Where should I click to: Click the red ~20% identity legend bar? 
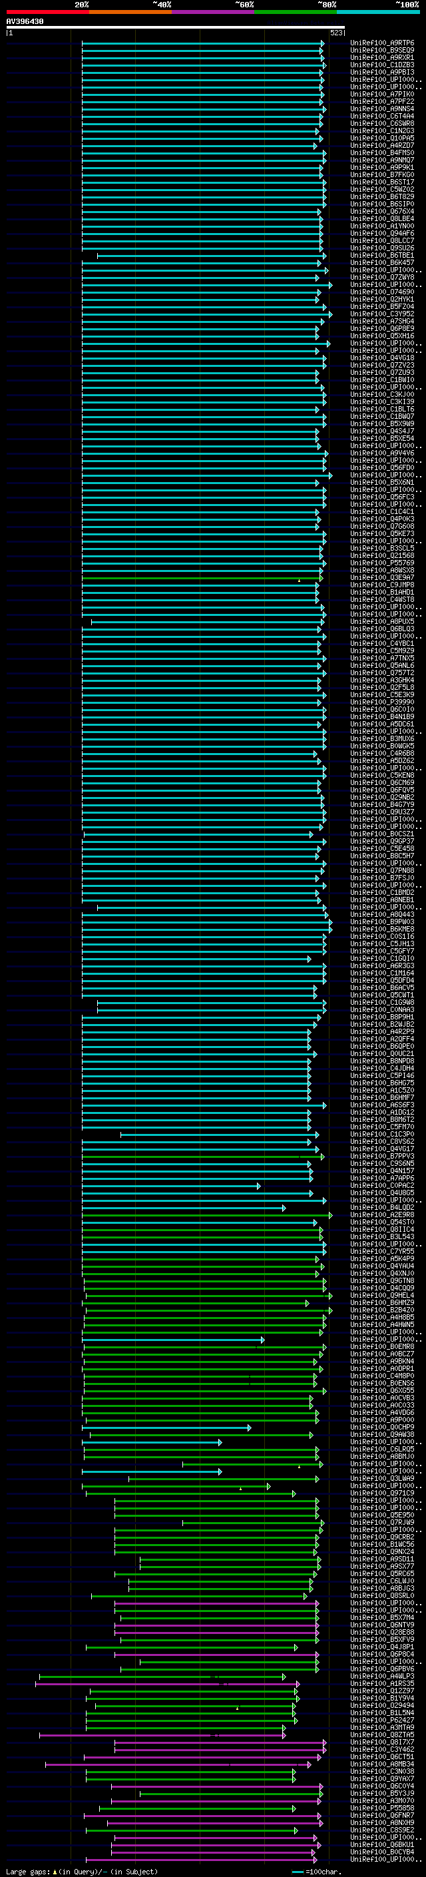pyautogui.click(x=47, y=13)
